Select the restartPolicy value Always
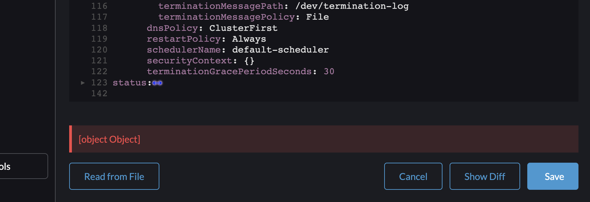 pos(249,39)
